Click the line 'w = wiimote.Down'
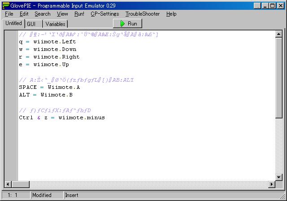 [x=48, y=50]
